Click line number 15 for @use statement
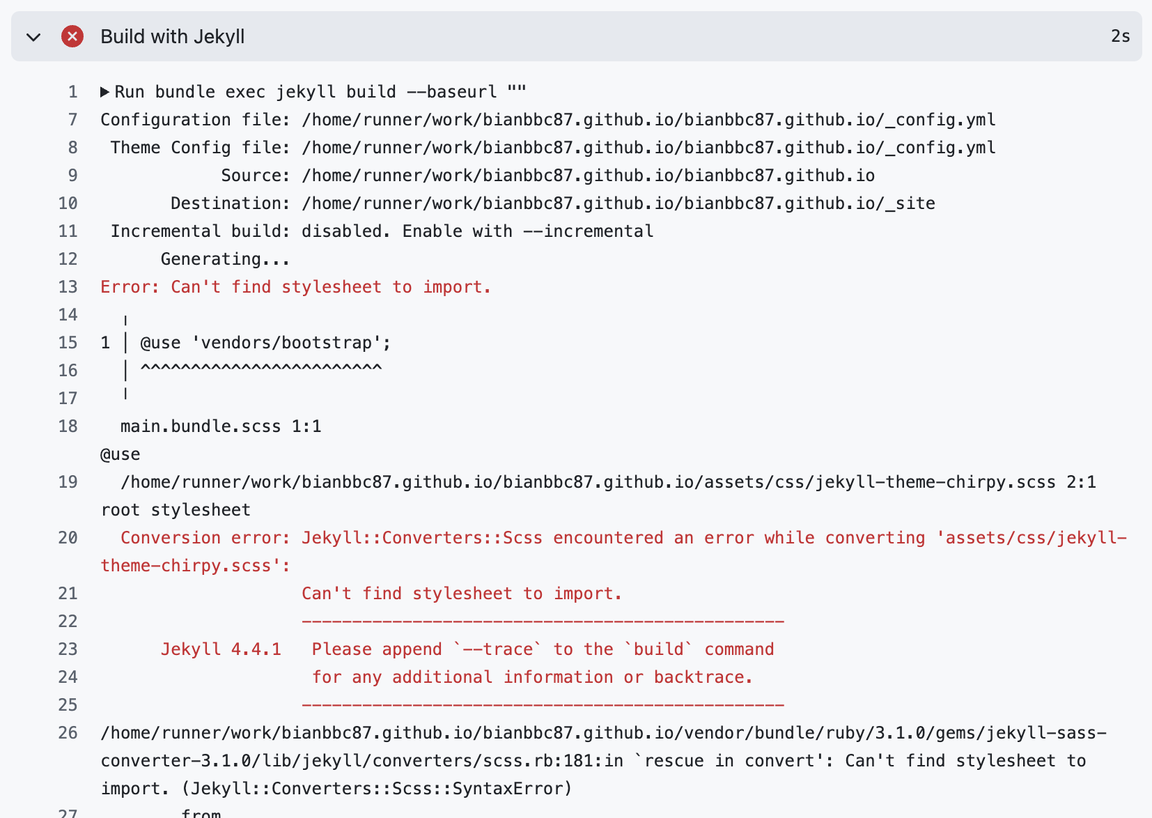 [68, 343]
